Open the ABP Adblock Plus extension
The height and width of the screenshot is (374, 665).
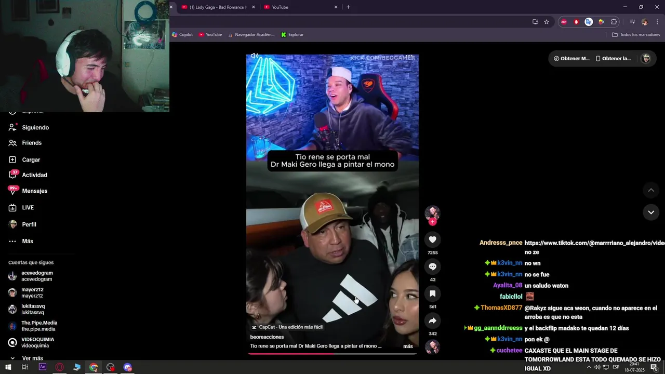(564, 22)
